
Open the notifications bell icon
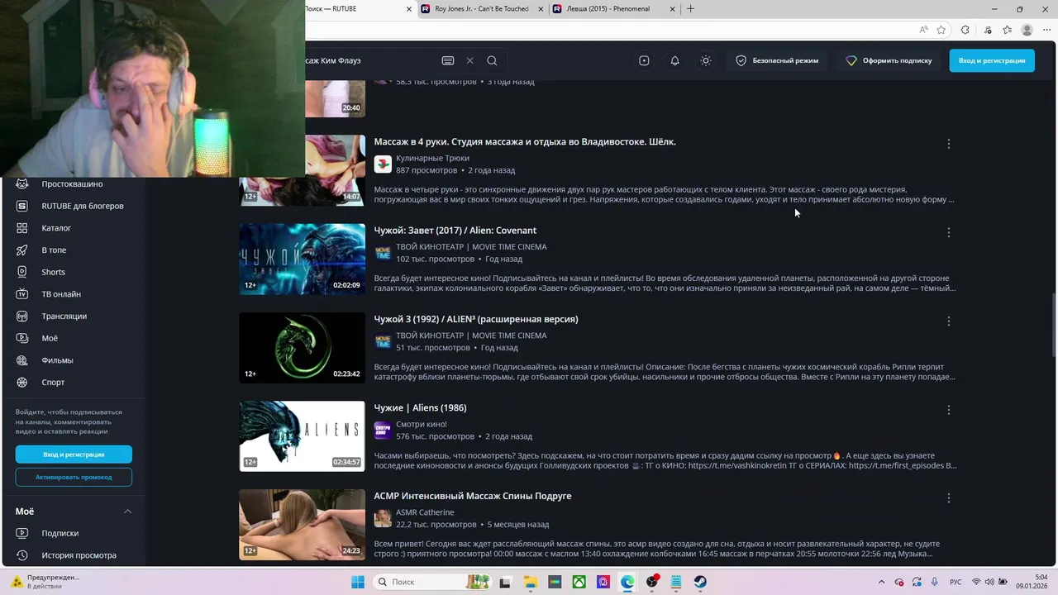tap(674, 60)
